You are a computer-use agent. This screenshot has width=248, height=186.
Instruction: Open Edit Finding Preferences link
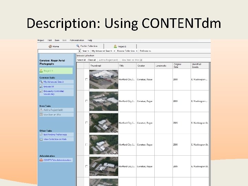pos(55,135)
